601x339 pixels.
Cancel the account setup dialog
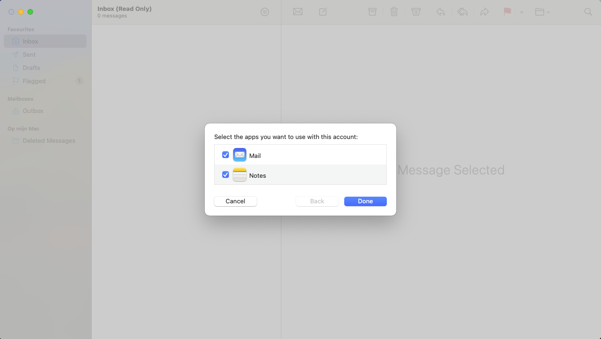[x=235, y=201]
